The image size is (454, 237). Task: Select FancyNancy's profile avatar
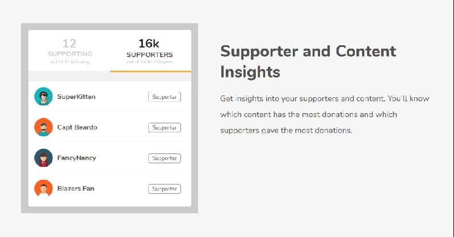click(x=43, y=158)
